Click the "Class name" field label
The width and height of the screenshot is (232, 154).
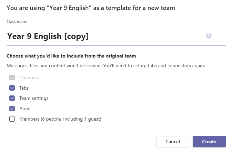tap(17, 22)
